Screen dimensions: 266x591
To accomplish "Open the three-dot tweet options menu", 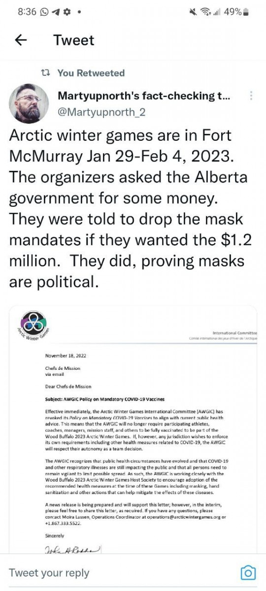I will click(252, 96).
